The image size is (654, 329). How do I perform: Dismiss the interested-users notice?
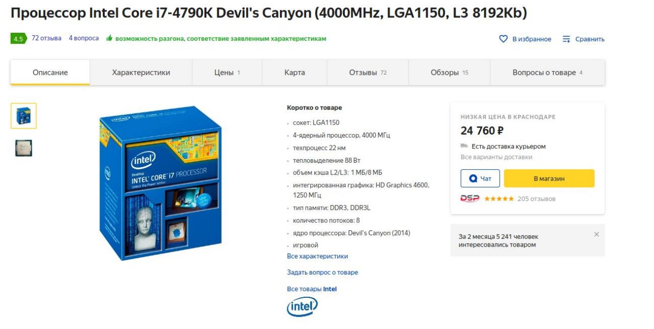click(596, 234)
